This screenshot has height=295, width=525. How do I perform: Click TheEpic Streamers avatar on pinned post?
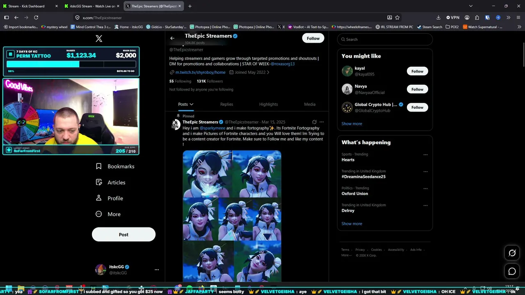point(176,125)
